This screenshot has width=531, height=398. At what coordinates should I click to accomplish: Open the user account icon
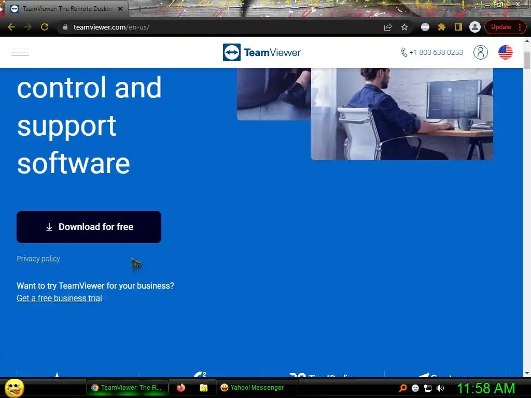pyautogui.click(x=481, y=52)
